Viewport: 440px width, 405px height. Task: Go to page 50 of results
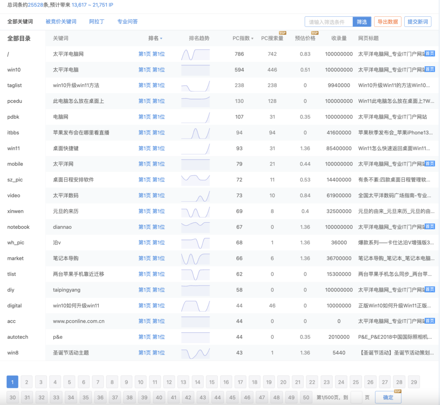306,397
